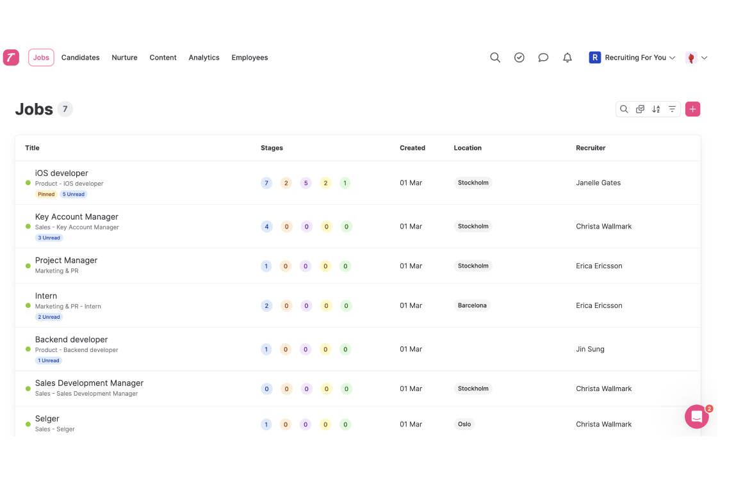743x498 pixels.
Task: Switch to the Analytics tab
Action: [204, 57]
